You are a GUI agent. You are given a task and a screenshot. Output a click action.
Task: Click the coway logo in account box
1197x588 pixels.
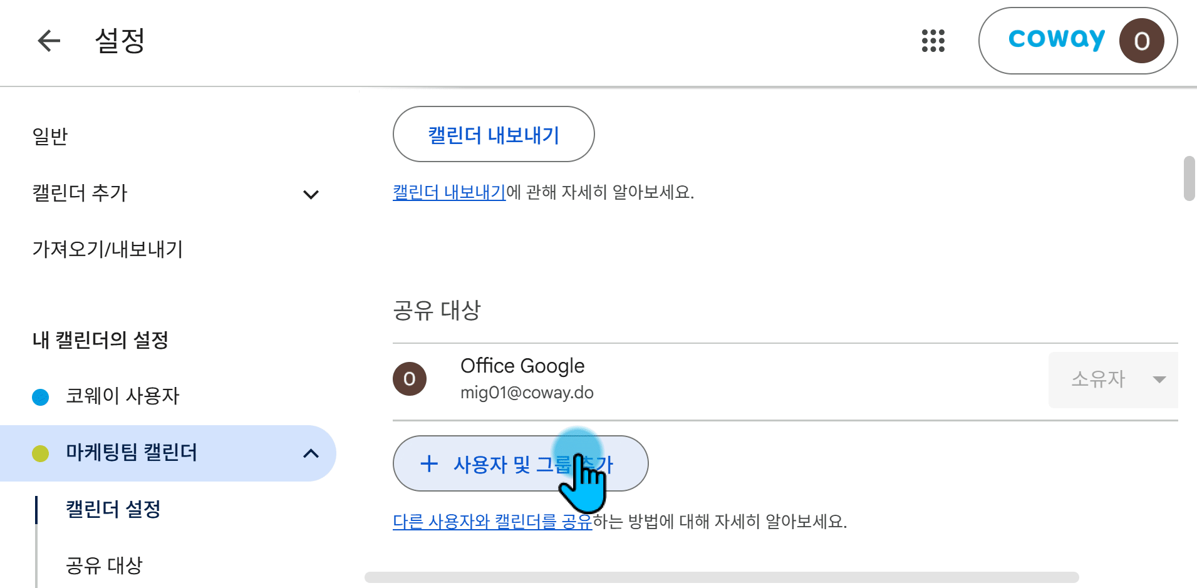click(1056, 39)
